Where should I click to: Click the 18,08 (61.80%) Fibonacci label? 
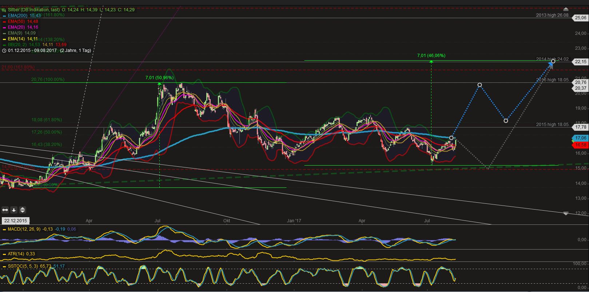pyautogui.click(x=47, y=119)
